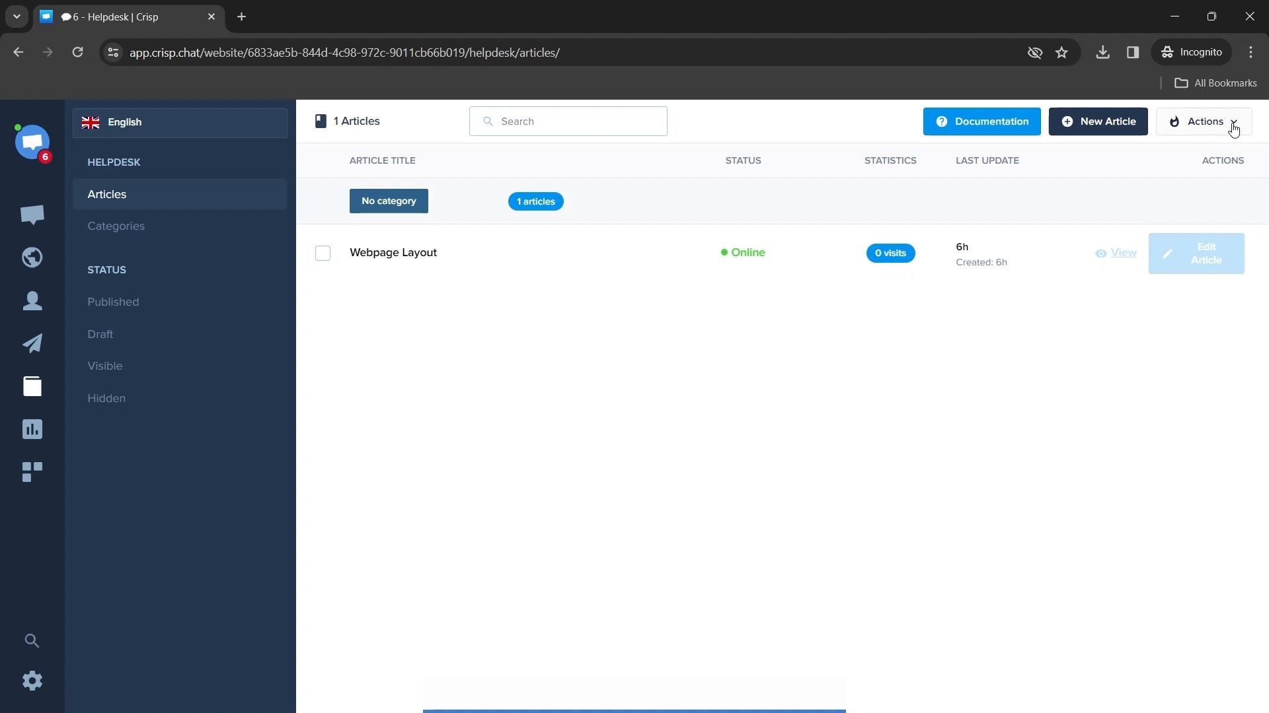Image resolution: width=1269 pixels, height=713 pixels.
Task: Select the Categories menu item
Action: click(116, 226)
